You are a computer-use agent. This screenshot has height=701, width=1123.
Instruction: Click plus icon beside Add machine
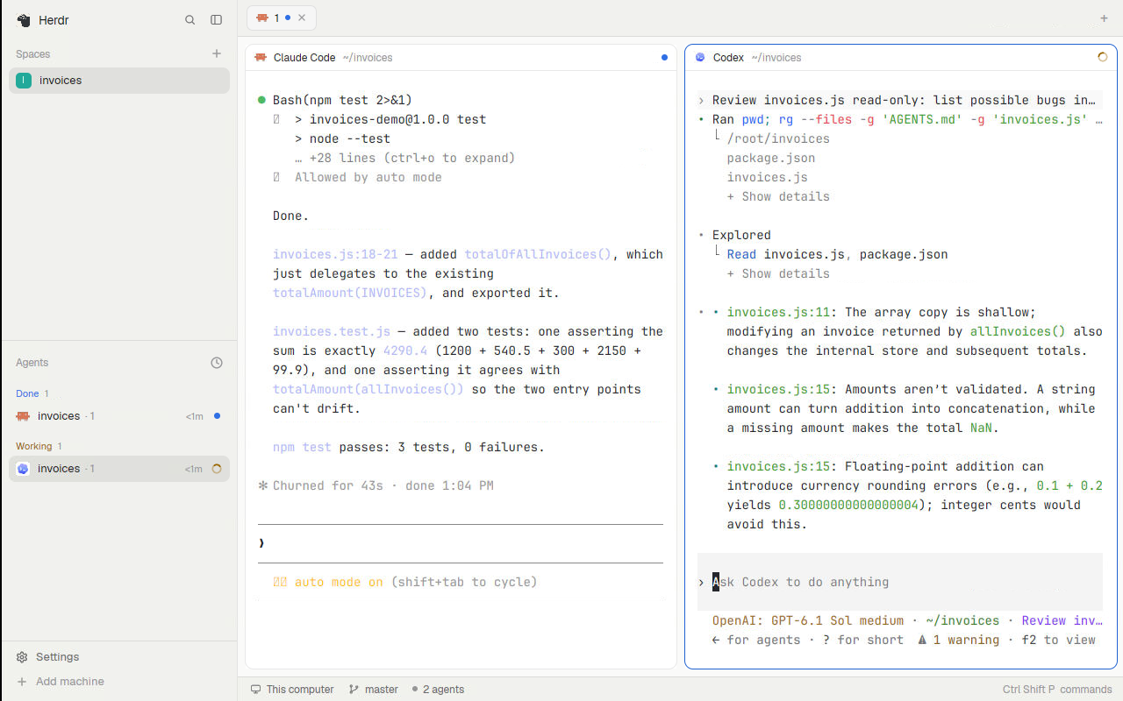[23, 682]
